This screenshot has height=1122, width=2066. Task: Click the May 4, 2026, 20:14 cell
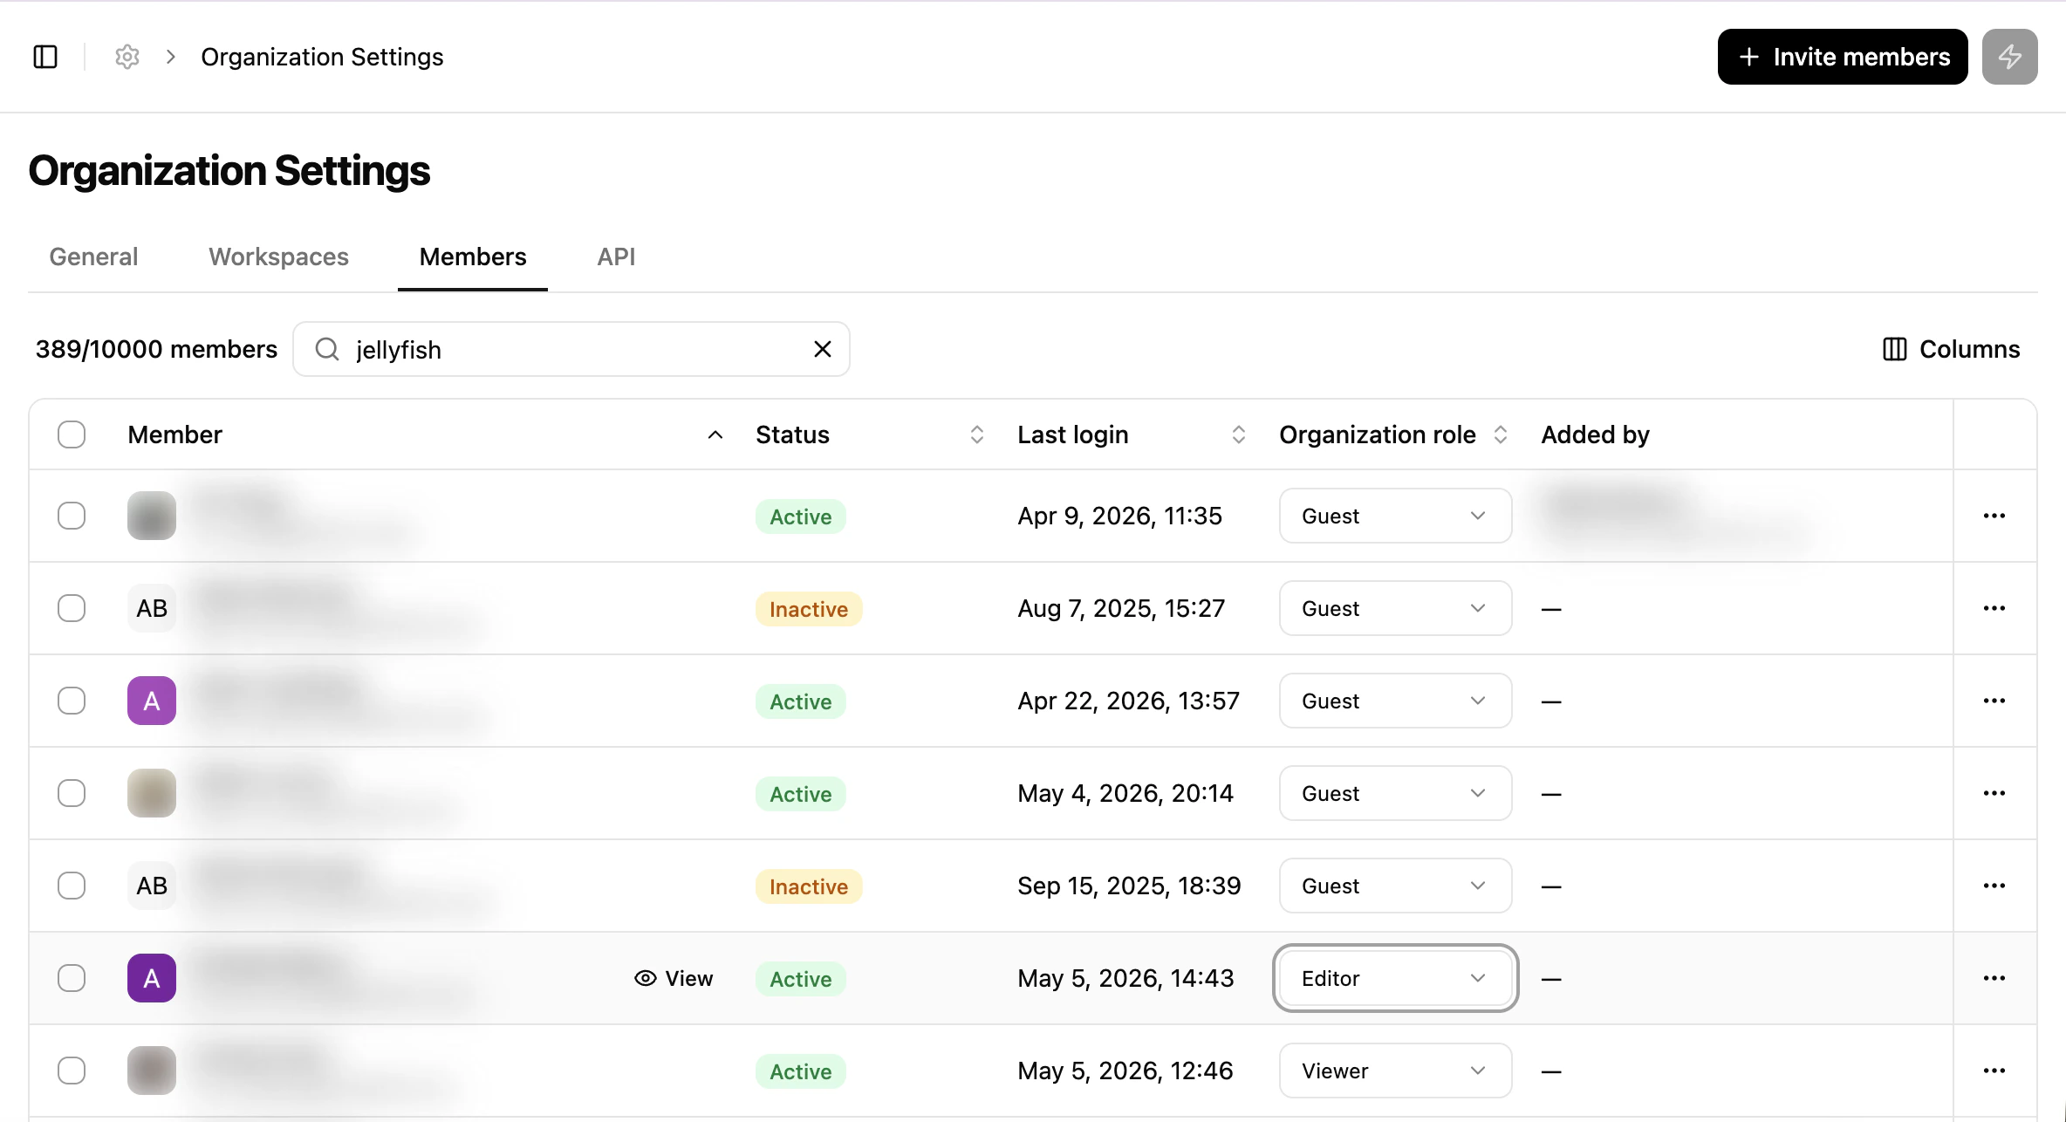pos(1125,793)
